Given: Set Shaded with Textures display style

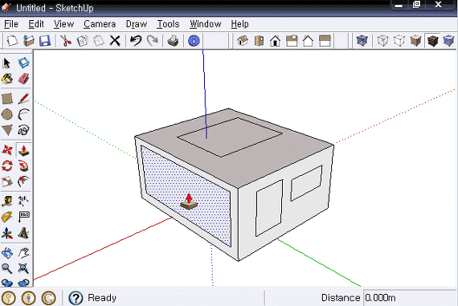Looking at the screenshot, I should [x=432, y=41].
